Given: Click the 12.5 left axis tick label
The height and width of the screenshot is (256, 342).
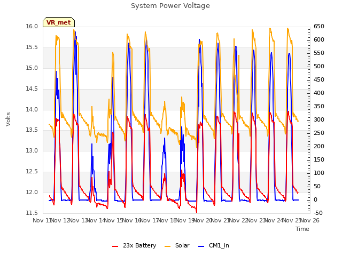Looking at the screenshot, I should click(32, 172).
